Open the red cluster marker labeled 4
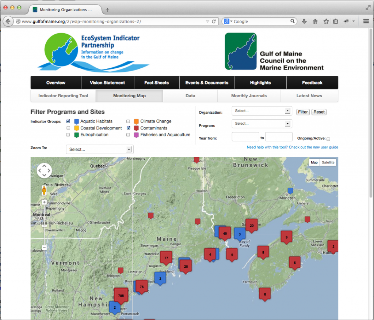The height and width of the screenshot is (320, 374). (x=210, y=255)
